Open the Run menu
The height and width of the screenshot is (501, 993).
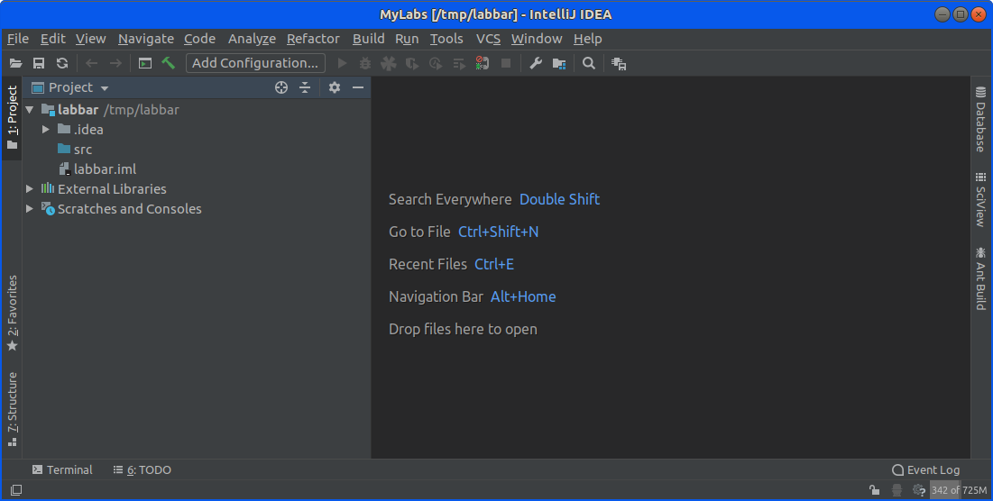[407, 39]
